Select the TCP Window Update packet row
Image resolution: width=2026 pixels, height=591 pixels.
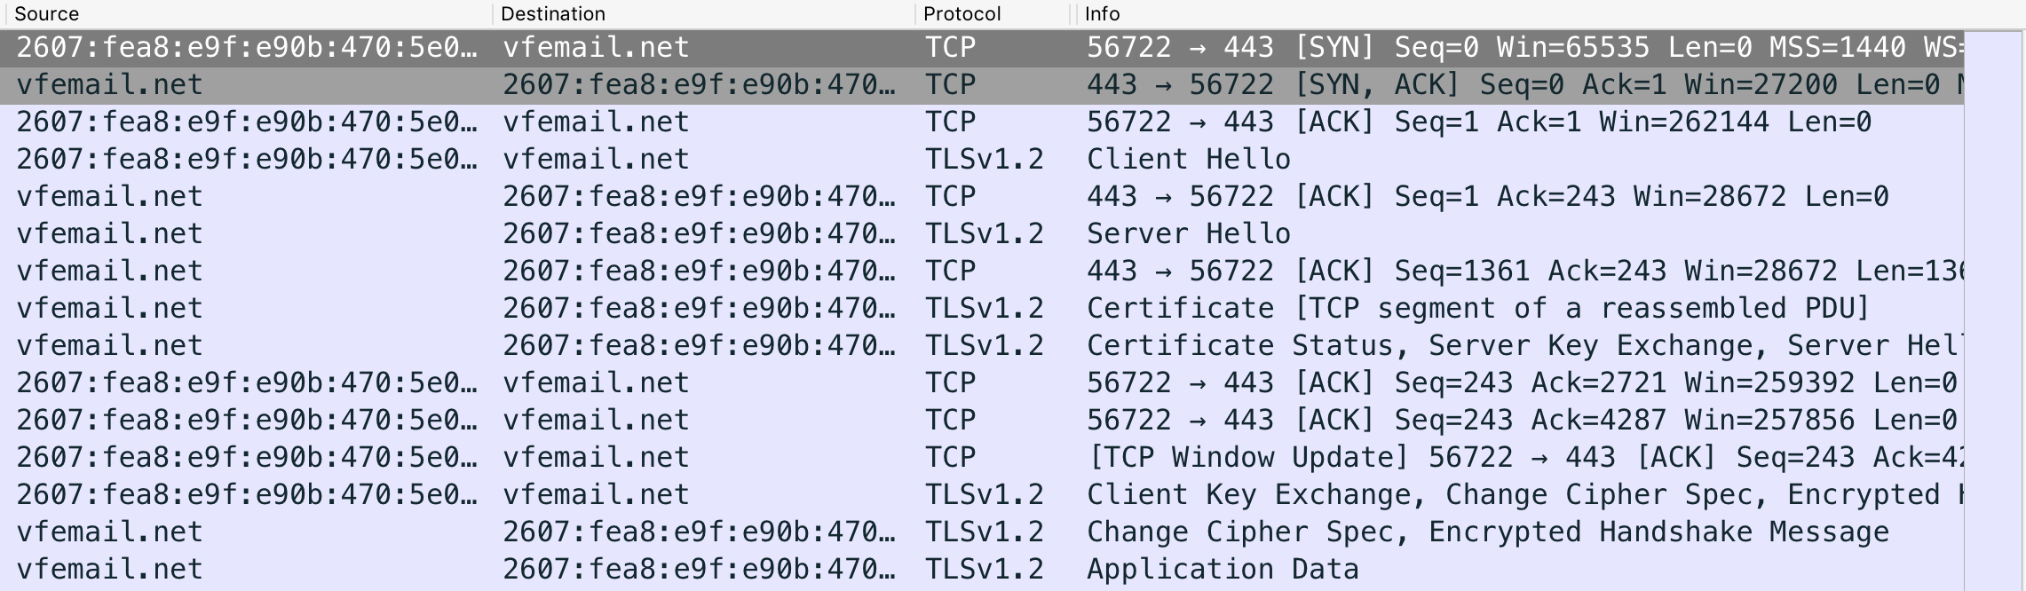[x=982, y=457]
